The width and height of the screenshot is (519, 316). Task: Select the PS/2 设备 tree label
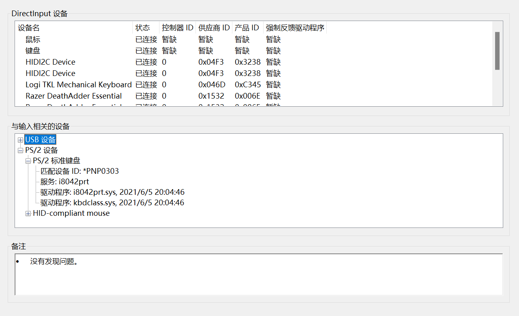coord(41,150)
